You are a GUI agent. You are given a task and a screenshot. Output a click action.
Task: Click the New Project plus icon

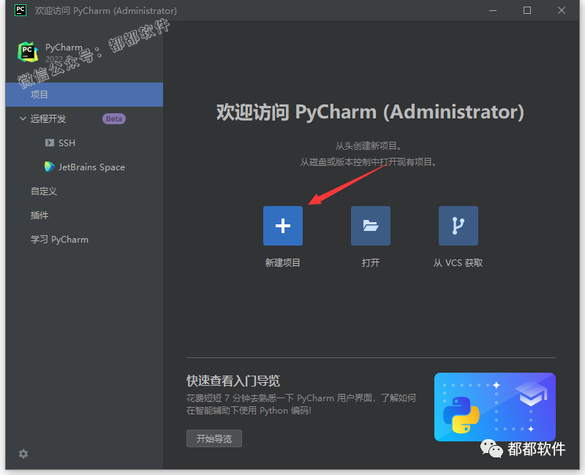click(x=283, y=226)
